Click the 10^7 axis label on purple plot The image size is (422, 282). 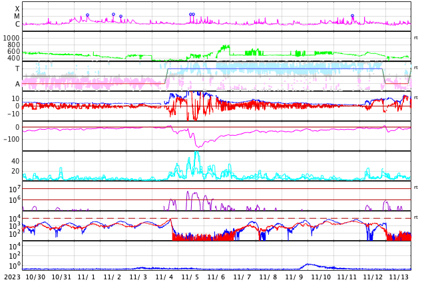[15, 189]
